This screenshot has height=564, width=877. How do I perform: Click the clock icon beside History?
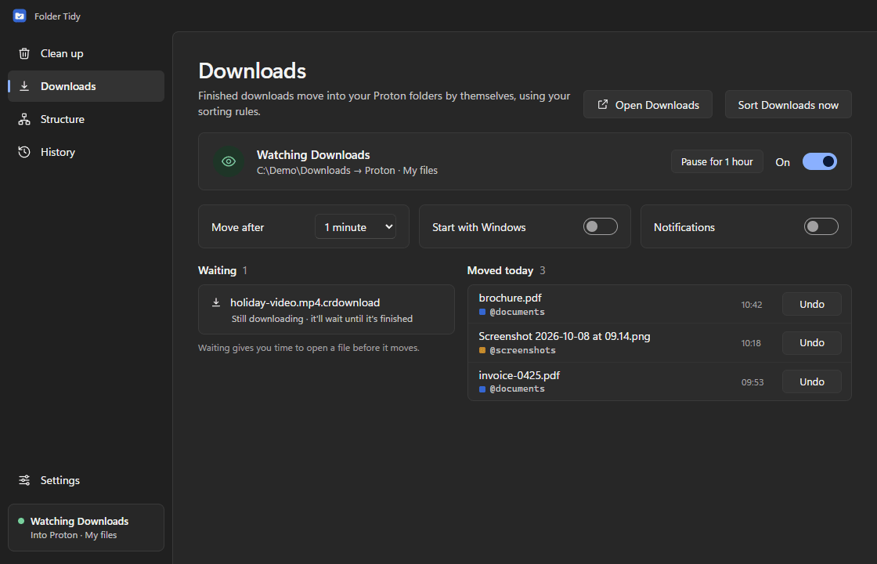[x=24, y=152]
